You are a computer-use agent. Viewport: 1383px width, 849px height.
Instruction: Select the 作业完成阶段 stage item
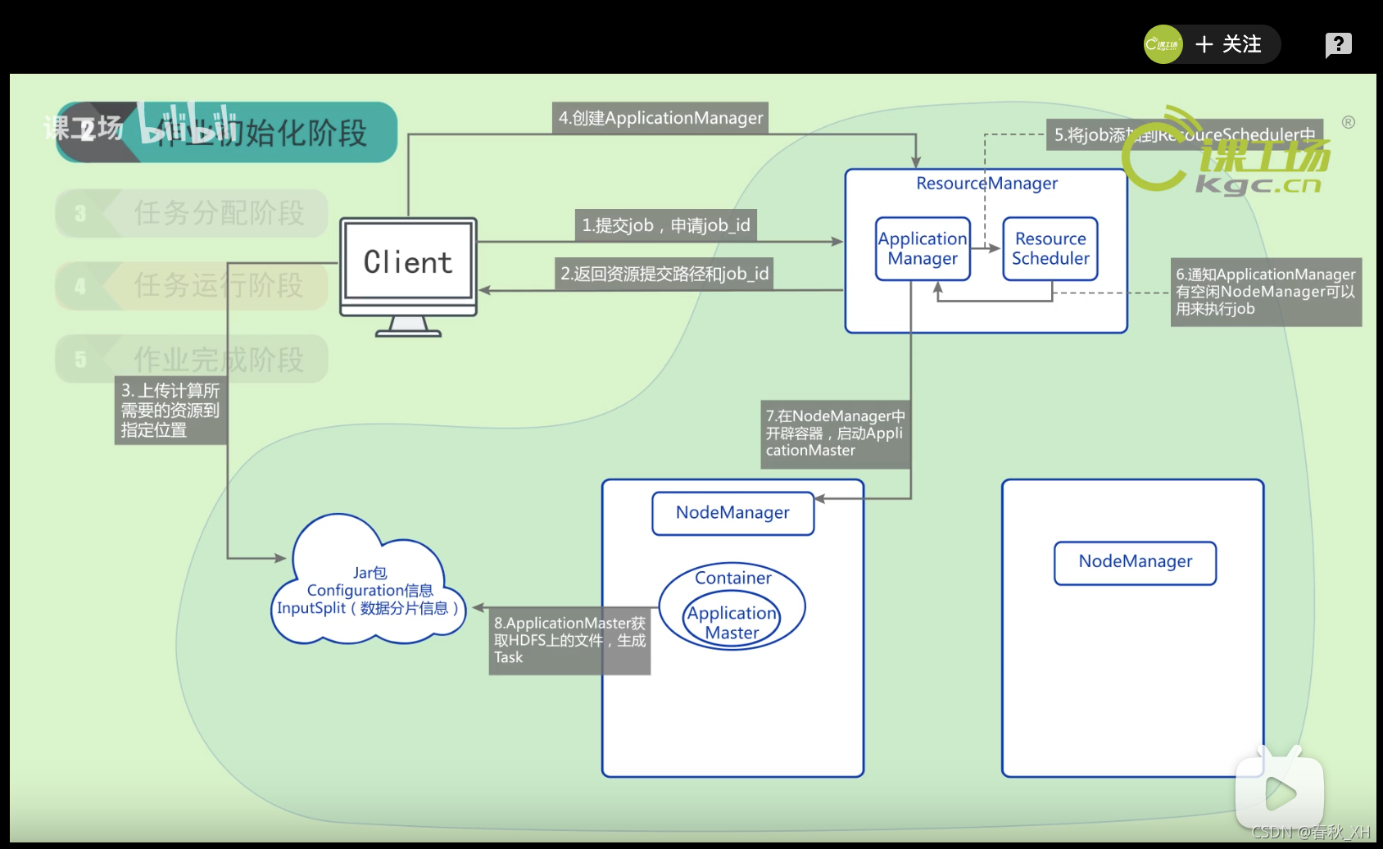(192, 359)
